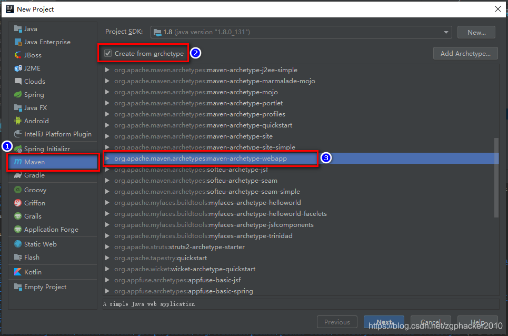The height and width of the screenshot is (336, 508).
Task: Expand the maven-archetype-webapp node
Action: coord(107,159)
